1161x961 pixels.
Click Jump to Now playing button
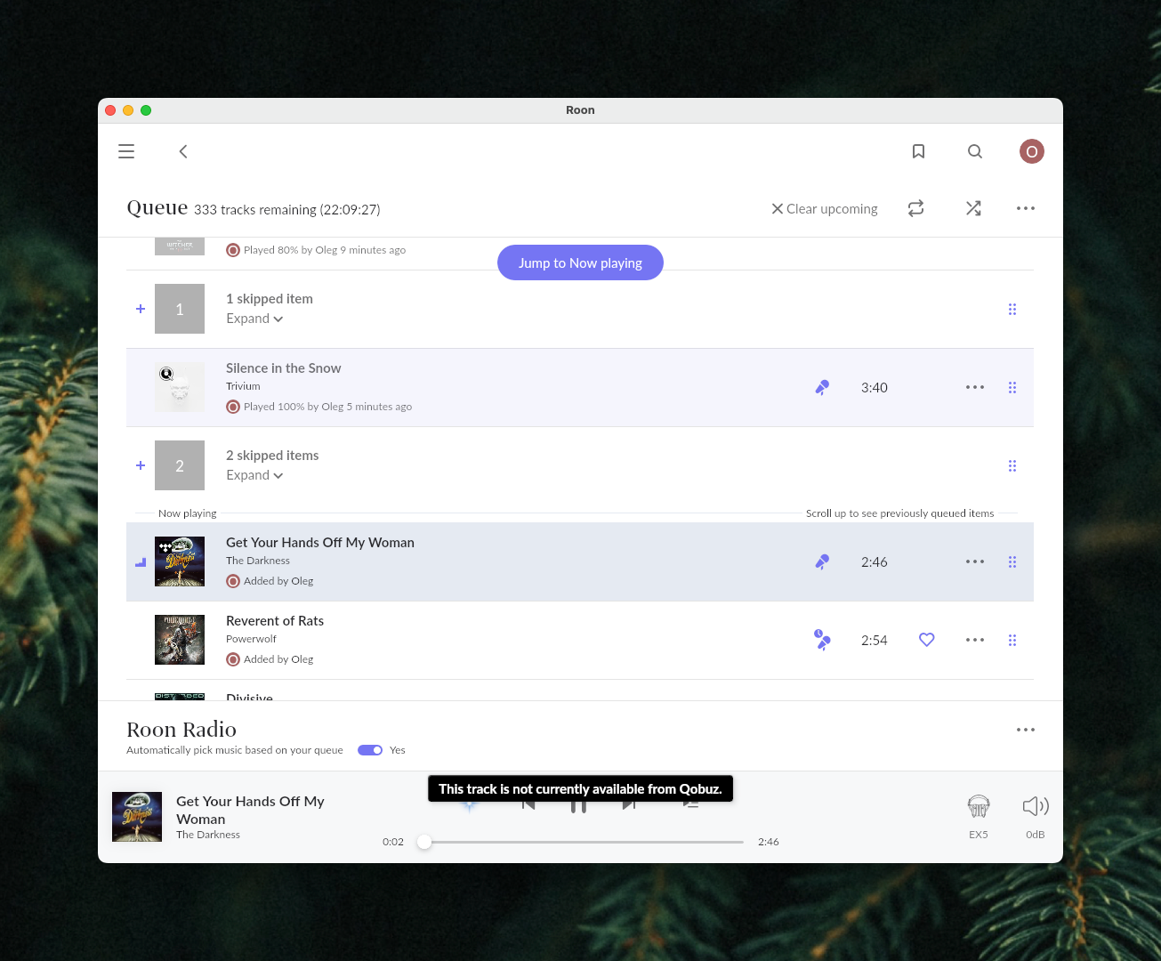(580, 262)
